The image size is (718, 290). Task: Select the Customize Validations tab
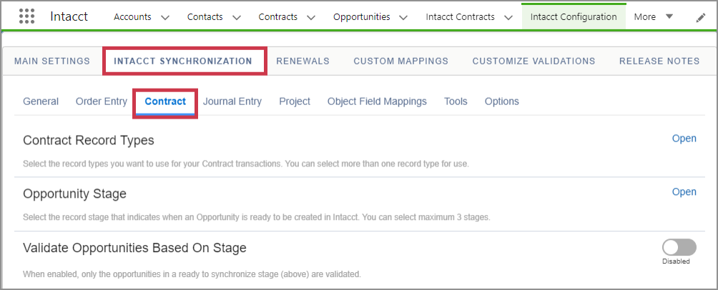[533, 61]
